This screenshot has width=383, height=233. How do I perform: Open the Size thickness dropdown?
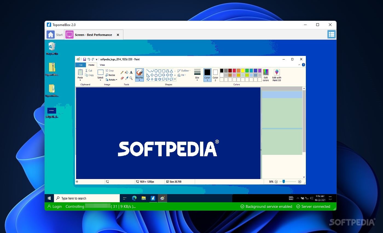pos(197,75)
